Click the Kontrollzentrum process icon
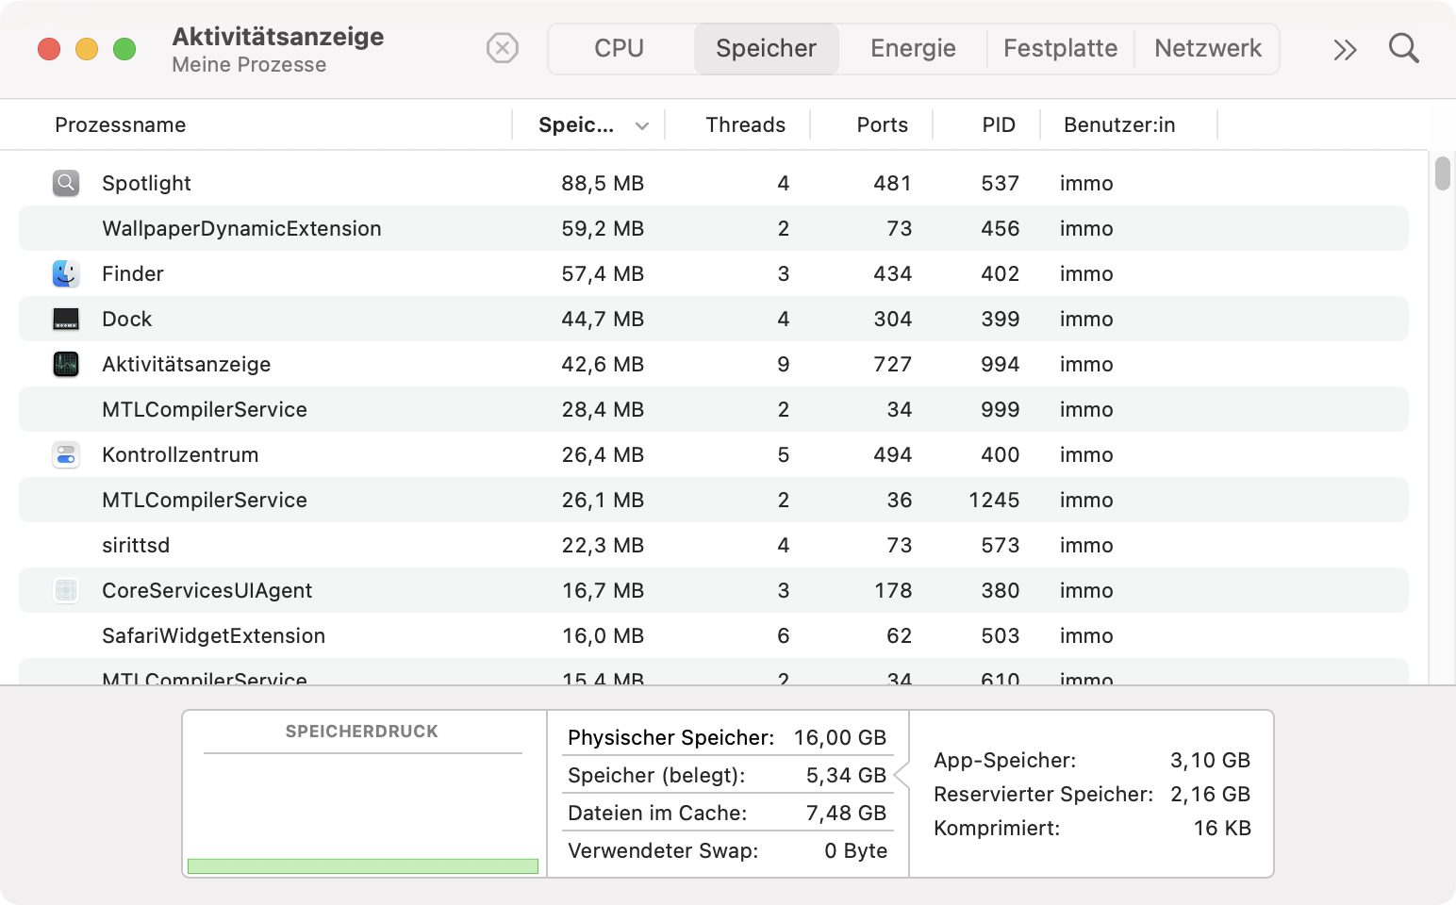The height and width of the screenshot is (905, 1456). (66, 454)
